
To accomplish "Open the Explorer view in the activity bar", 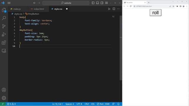I will tap(4, 10).
